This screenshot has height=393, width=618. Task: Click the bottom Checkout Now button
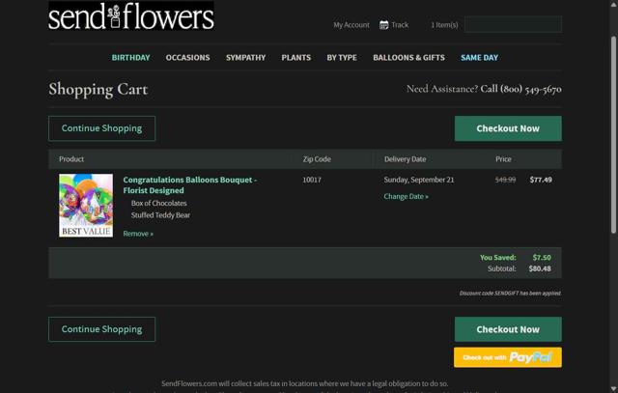tap(508, 329)
